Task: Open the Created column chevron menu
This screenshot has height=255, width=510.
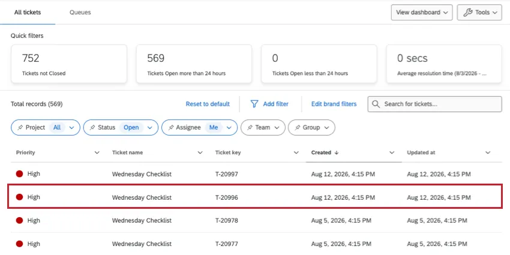Action: (392, 152)
